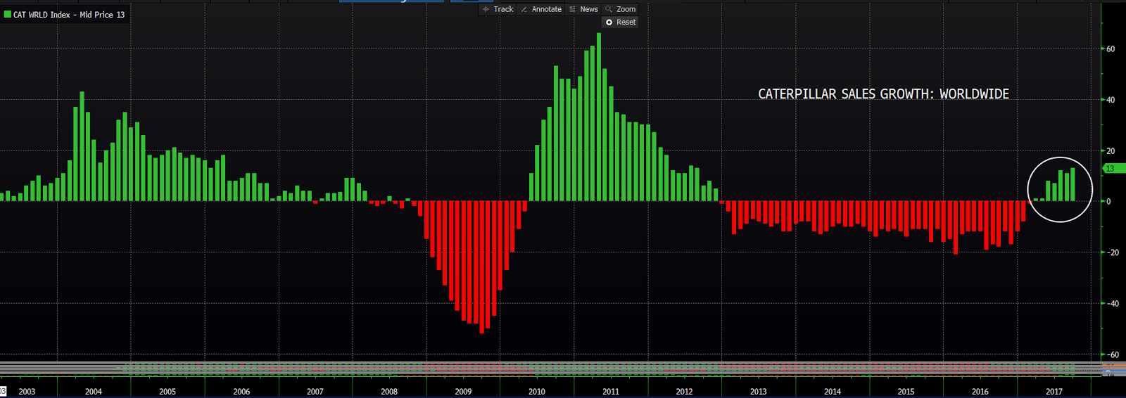Click the -40 y-axis label
Viewport: 1126px width, 398px height.
(x=1112, y=304)
